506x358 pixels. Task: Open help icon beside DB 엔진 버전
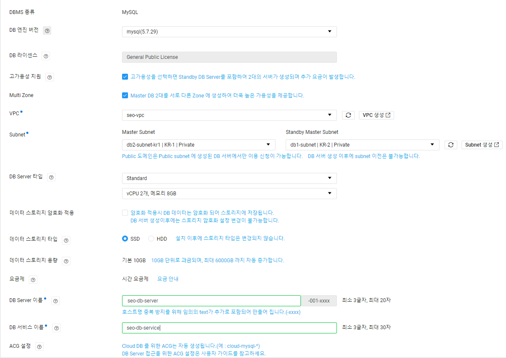click(x=47, y=31)
